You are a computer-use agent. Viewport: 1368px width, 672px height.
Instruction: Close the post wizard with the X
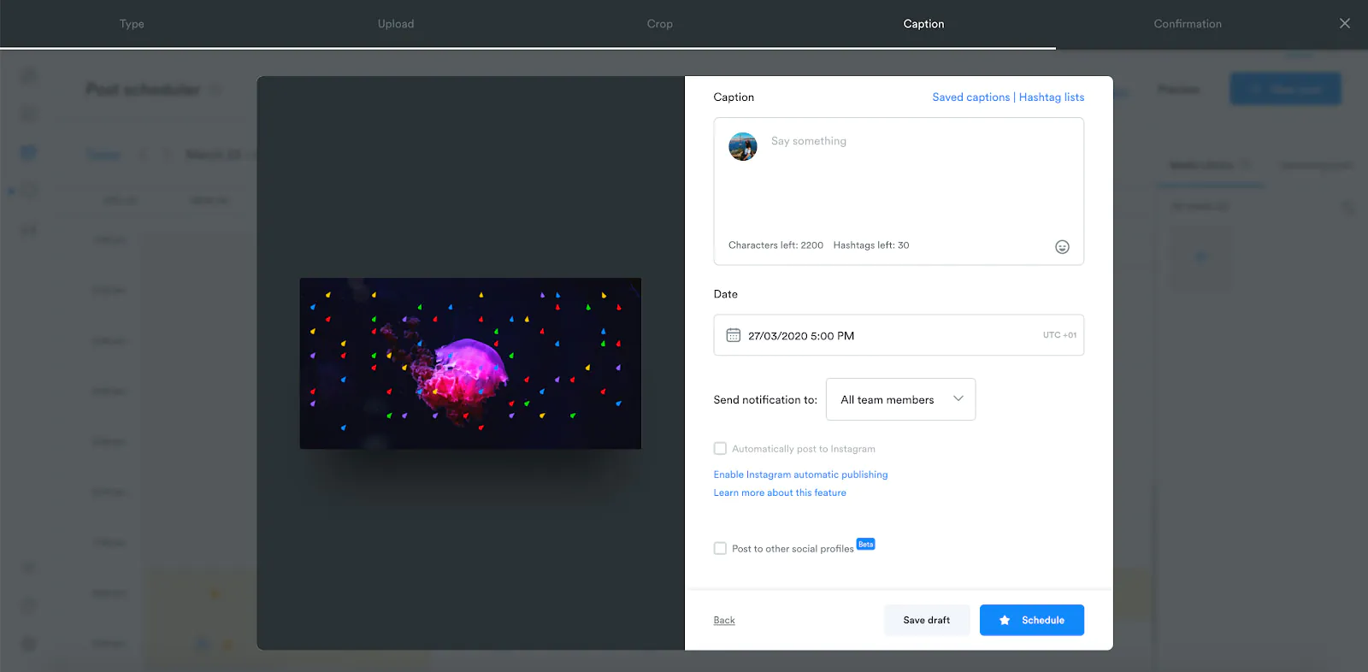click(1345, 23)
